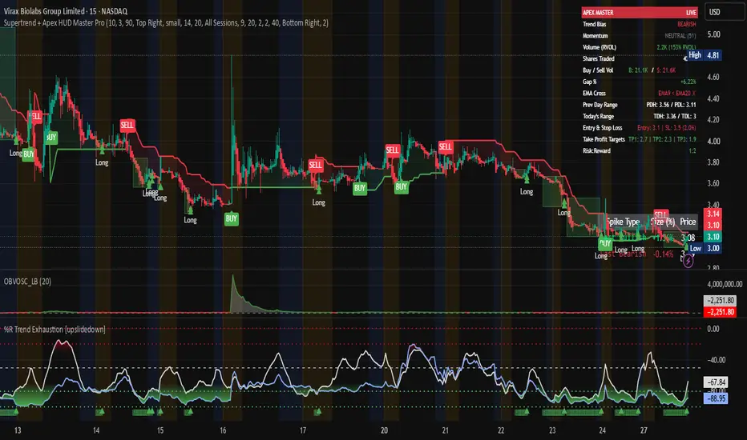This screenshot has height=440, width=747.
Task: Click the SELL marker just after day 17
Action: coord(315,165)
